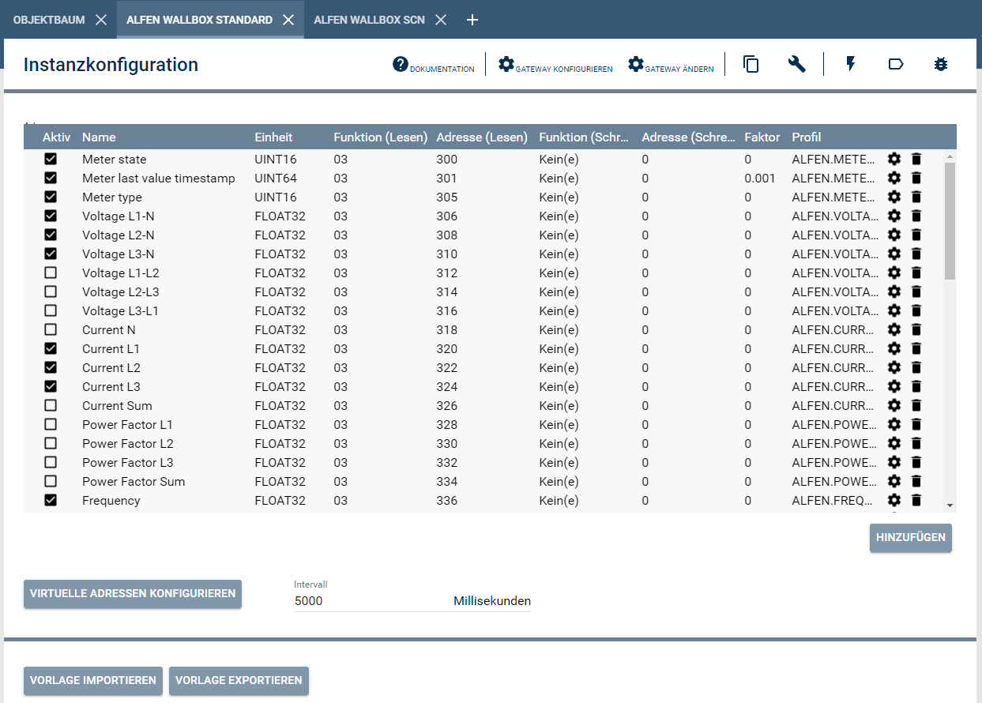Switch to the OBJEKTBAUM tab
The image size is (982, 703).
[49, 21]
